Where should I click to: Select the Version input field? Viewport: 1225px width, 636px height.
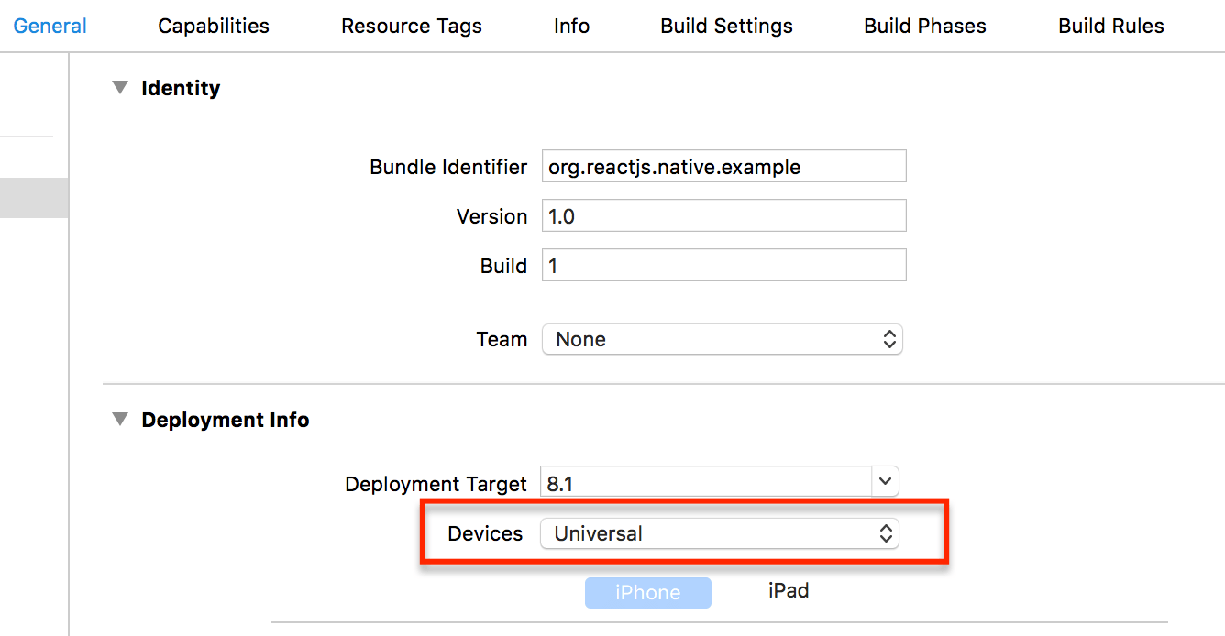pos(723,215)
